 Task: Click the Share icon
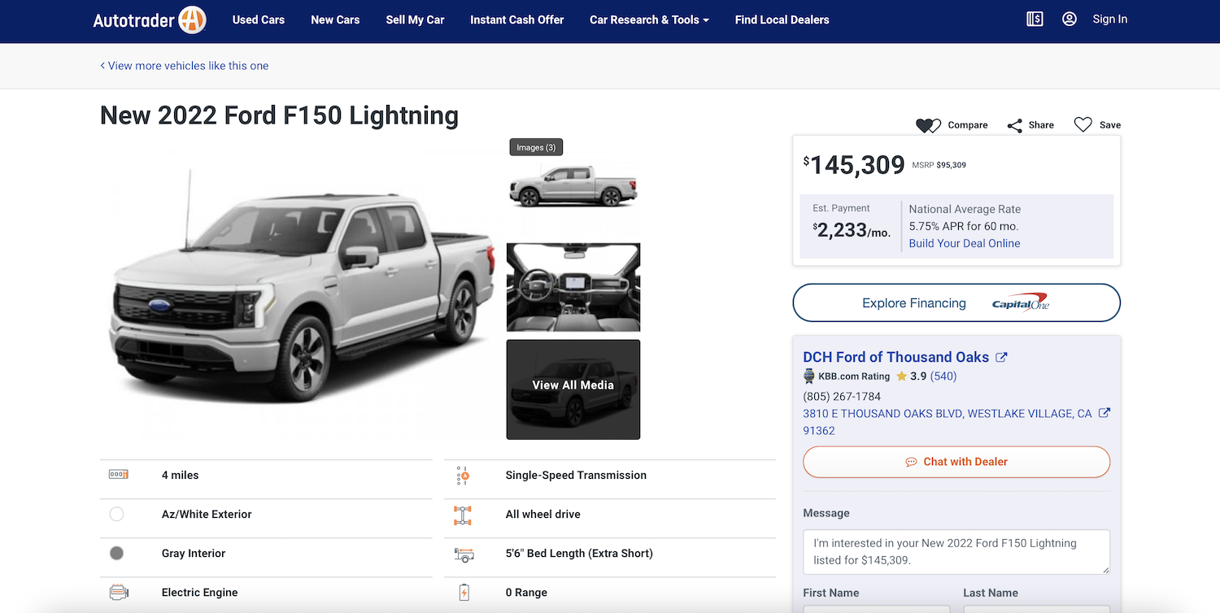(x=1014, y=125)
